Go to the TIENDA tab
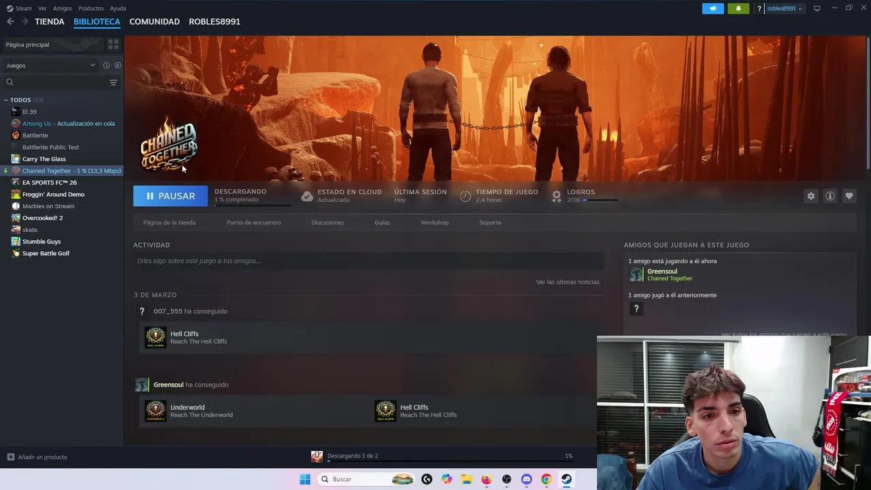This screenshot has height=490, width=871. pos(50,22)
